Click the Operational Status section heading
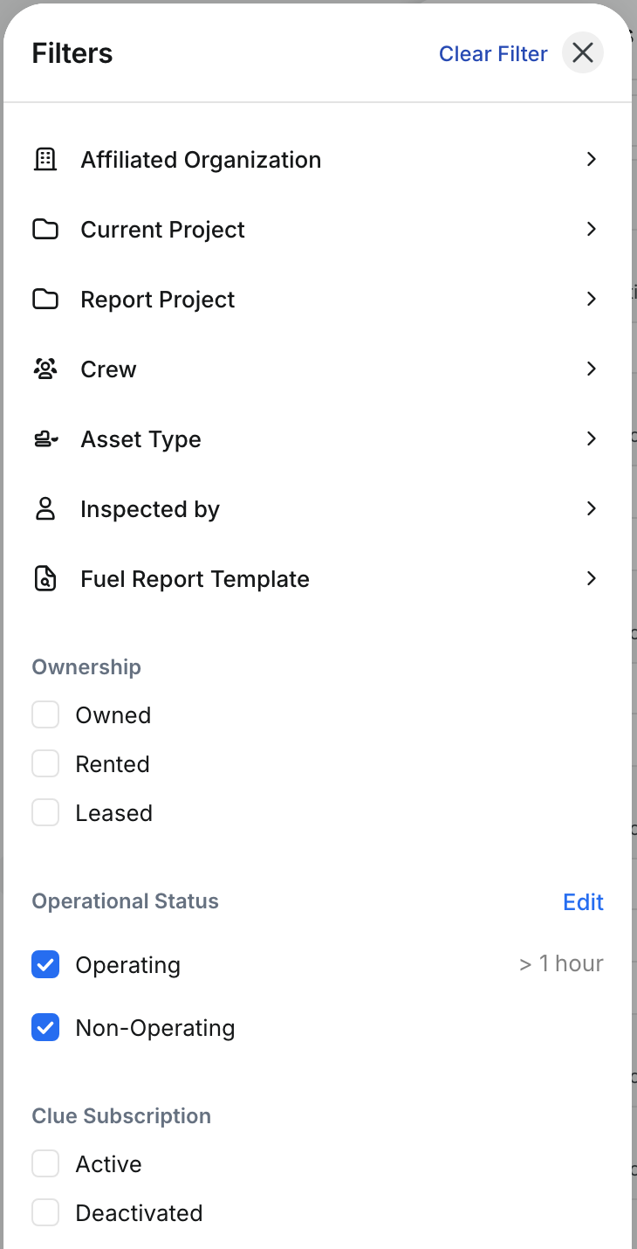Image resolution: width=637 pixels, height=1249 pixels. pos(126,901)
